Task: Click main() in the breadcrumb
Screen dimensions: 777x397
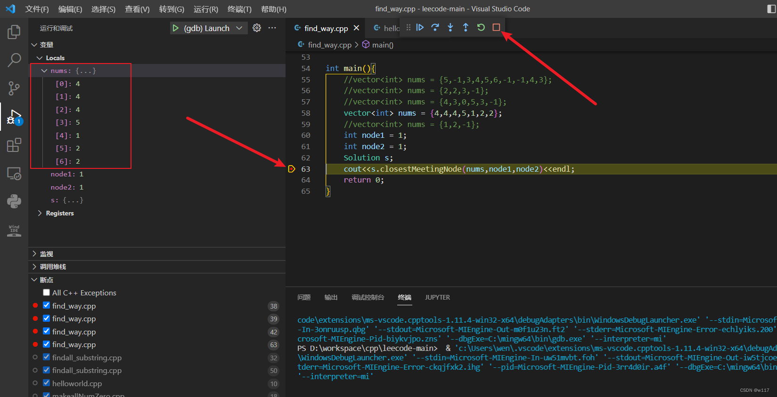Action: (383, 45)
